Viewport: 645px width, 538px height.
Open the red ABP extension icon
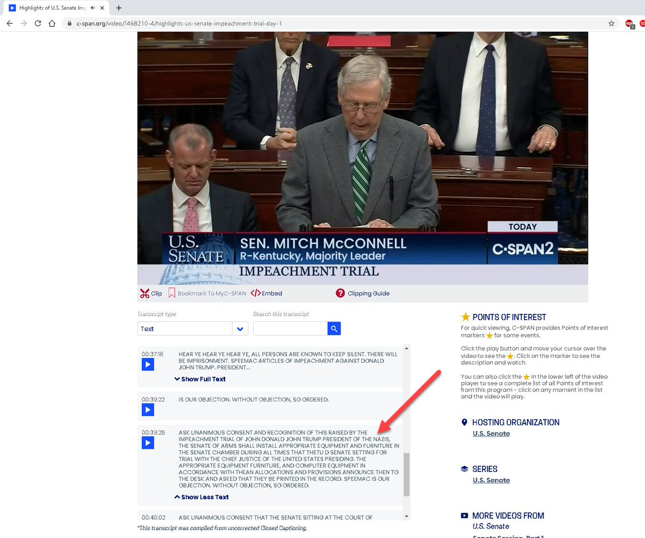click(629, 24)
